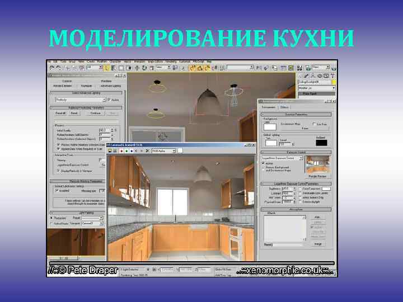Click the Global Lighting Tint color swatch
Image resolution: width=403 pixels, height=302 pixels.
[271, 143]
